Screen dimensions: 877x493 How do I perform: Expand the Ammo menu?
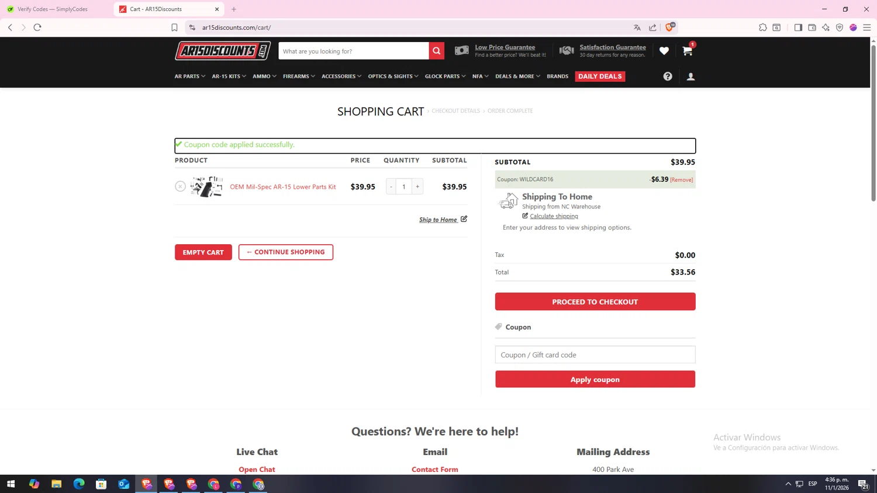tap(264, 77)
